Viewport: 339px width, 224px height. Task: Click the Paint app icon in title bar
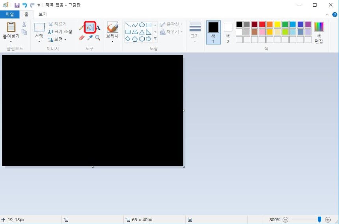pos(6,5)
